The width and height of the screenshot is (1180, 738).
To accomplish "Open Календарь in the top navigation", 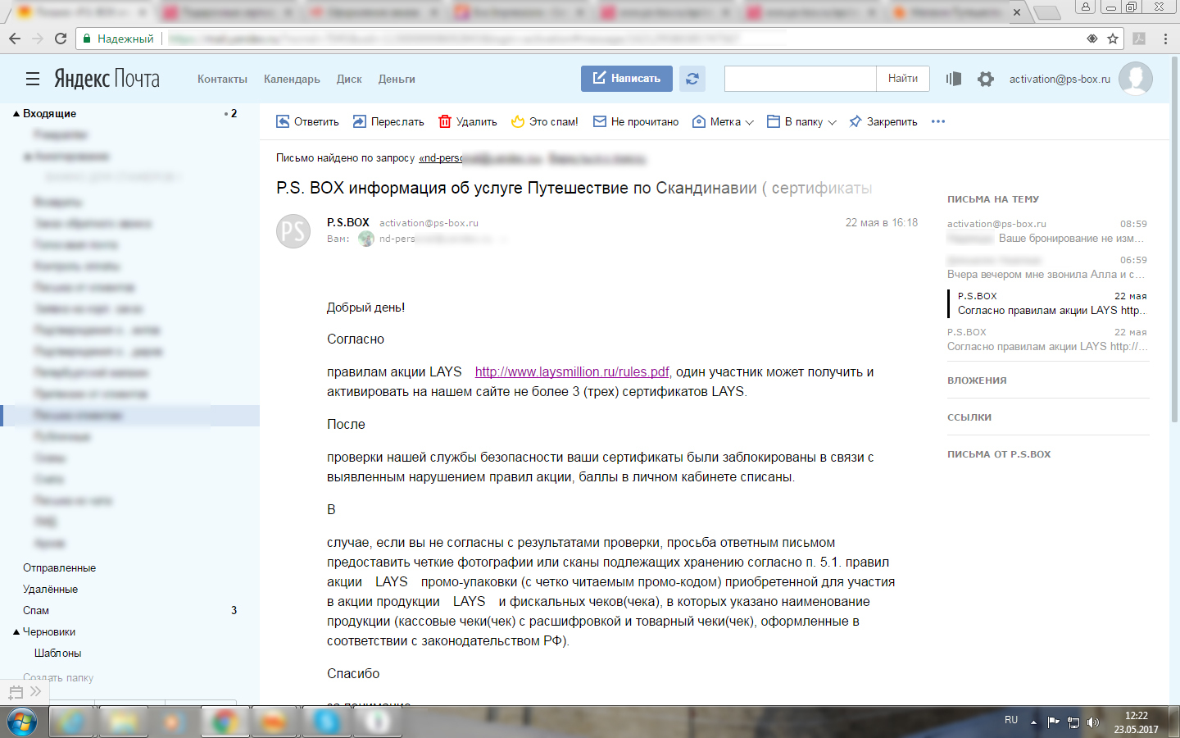I will [x=292, y=80].
